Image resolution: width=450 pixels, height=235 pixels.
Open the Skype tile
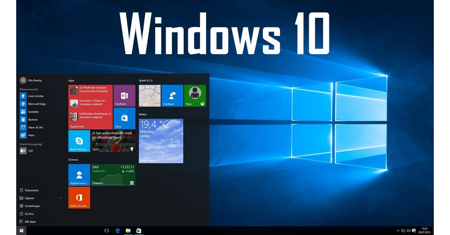(x=79, y=141)
